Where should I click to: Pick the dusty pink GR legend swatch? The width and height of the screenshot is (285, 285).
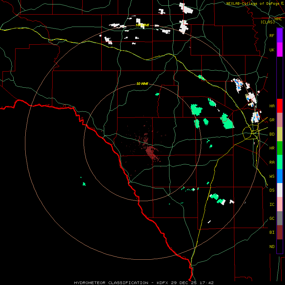[x=280, y=120]
